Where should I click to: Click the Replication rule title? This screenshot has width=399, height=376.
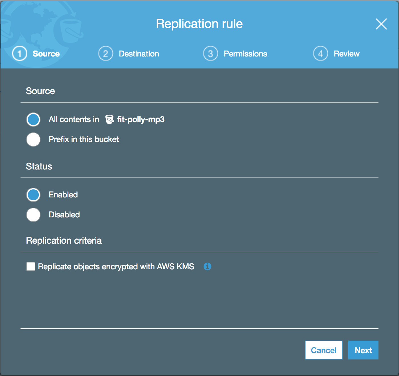click(199, 24)
